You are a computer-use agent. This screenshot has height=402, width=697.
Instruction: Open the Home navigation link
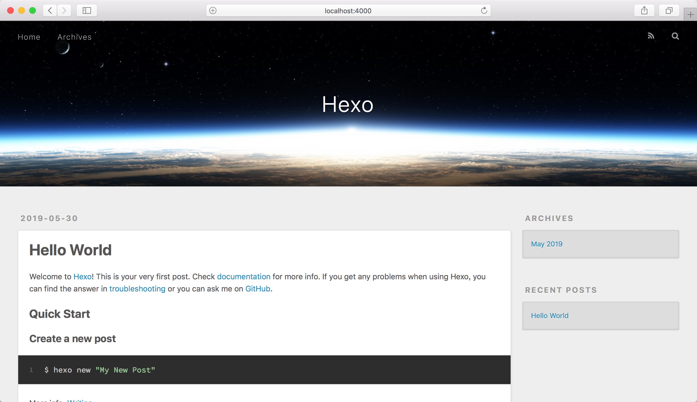click(x=29, y=37)
